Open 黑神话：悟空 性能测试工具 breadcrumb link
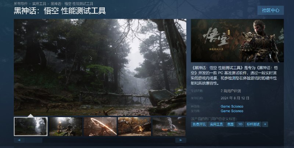294x148 pixels. 72,4
